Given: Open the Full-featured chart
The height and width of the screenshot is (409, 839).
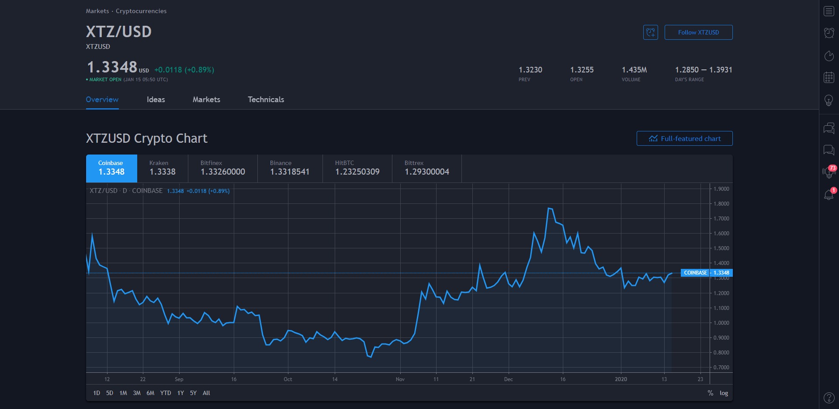Looking at the screenshot, I should point(685,138).
